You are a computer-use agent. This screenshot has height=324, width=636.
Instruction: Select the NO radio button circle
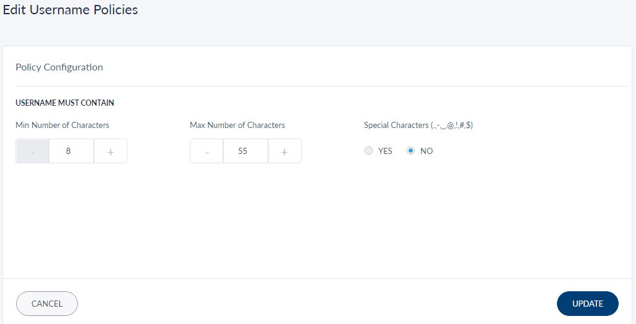click(410, 151)
